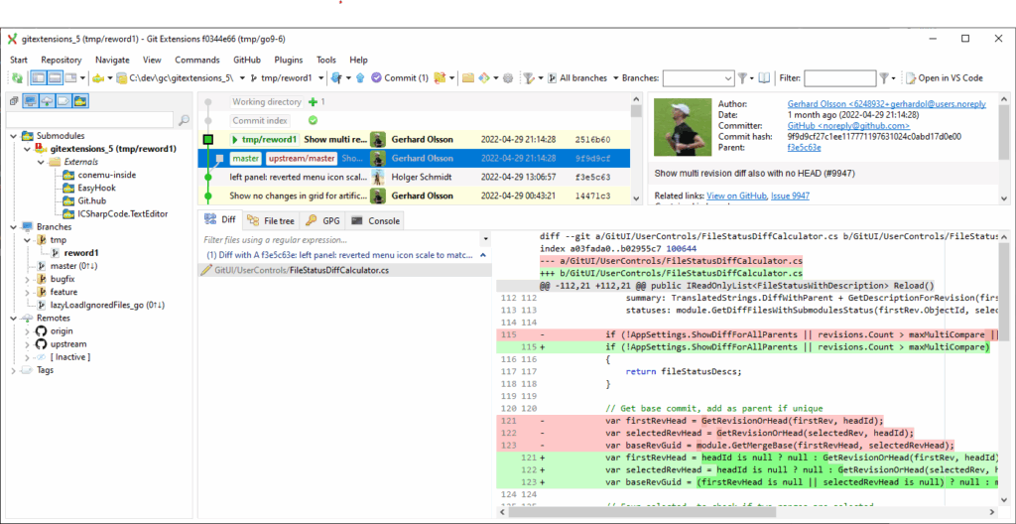The image size is (1016, 524).
Task: Click the Commit (1) button
Action: coord(400,77)
